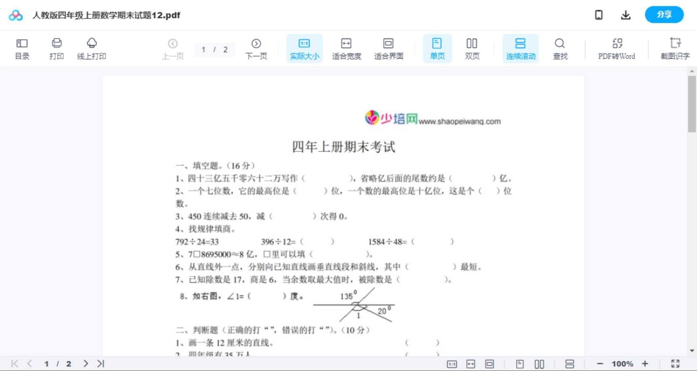Open the 目录 (table of contents) panel
697x371 pixels.
pos(22,48)
